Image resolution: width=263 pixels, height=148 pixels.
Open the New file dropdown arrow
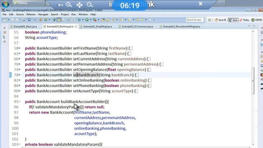pyautogui.click(x=8, y=20)
